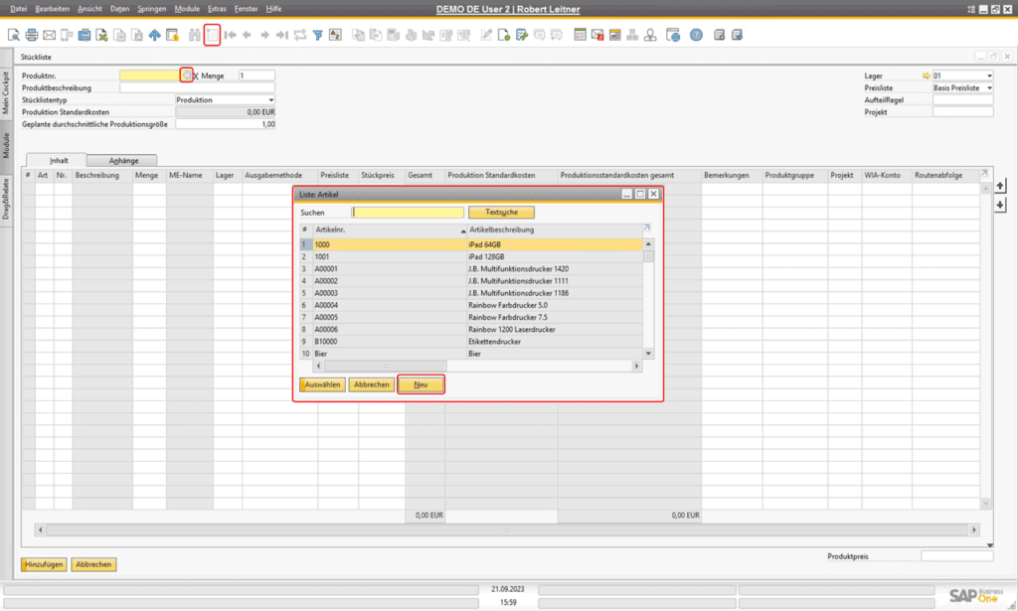Click the person silhouette toolbar icon

click(650, 35)
